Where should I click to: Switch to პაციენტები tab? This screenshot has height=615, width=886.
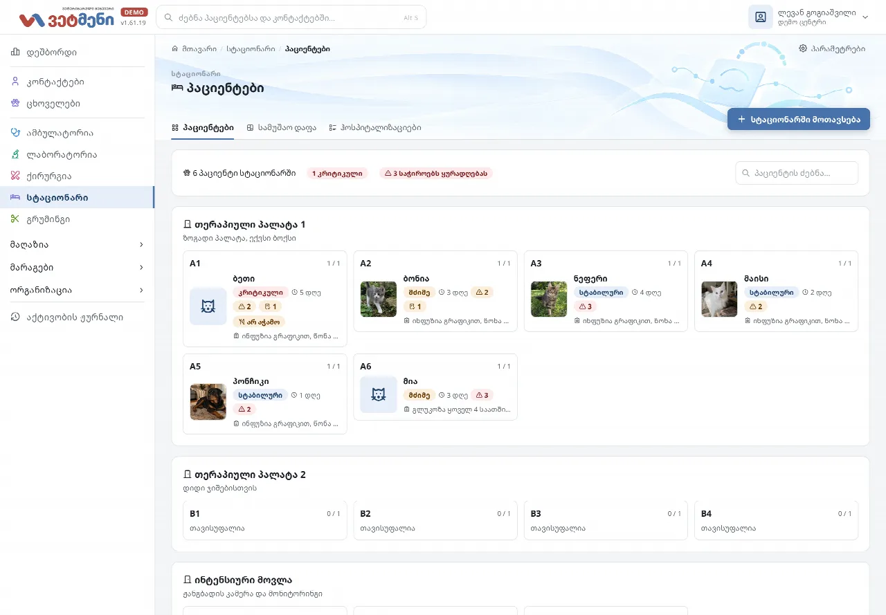pos(203,127)
